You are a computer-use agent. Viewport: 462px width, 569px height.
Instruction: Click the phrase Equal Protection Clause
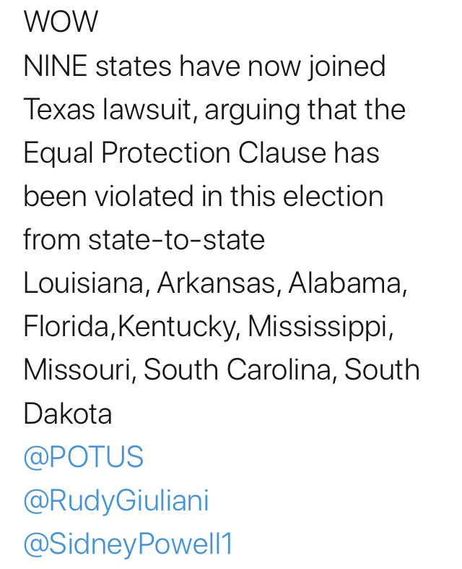(x=175, y=153)
